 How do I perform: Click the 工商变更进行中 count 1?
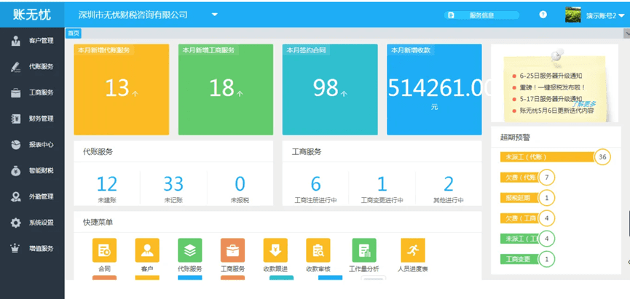tap(382, 184)
